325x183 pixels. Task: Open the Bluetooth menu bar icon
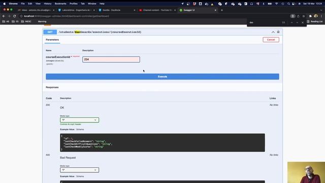click(x=264, y=4)
